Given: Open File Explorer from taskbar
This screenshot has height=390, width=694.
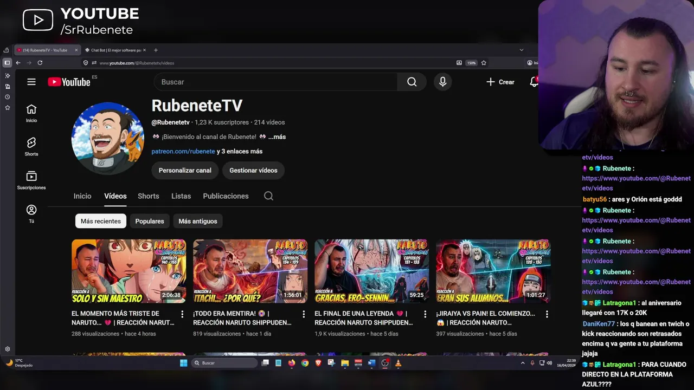Looking at the screenshot, I should (x=345, y=363).
